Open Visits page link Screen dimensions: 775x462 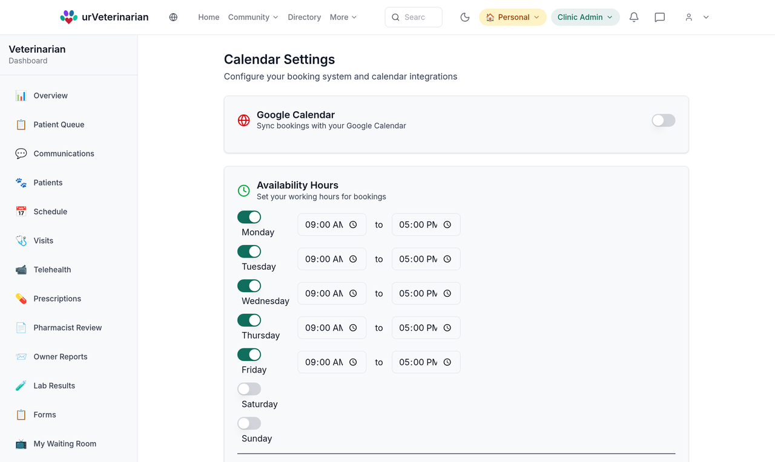(x=68, y=241)
